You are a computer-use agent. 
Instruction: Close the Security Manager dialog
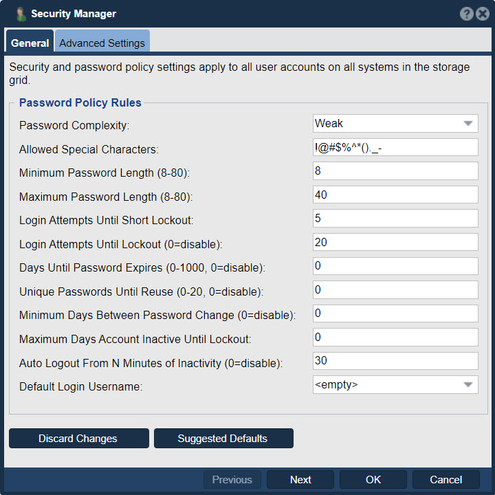pos(483,14)
